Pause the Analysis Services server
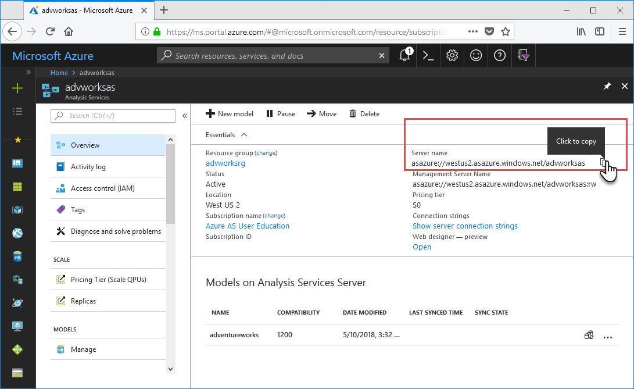Viewport: 634px width, 389px height. [x=281, y=113]
